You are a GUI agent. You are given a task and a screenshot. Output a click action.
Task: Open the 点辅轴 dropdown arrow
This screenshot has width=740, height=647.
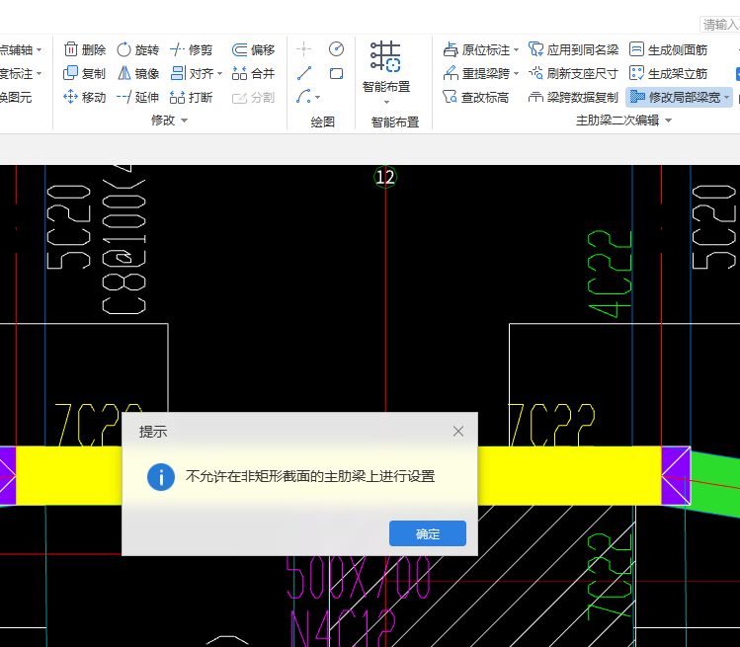40,49
